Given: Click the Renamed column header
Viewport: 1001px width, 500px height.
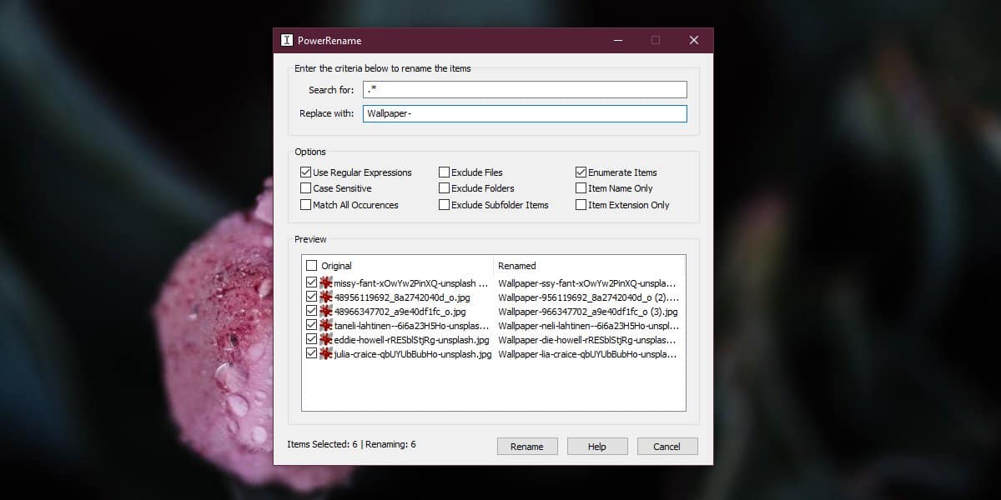Looking at the screenshot, I should (x=517, y=266).
